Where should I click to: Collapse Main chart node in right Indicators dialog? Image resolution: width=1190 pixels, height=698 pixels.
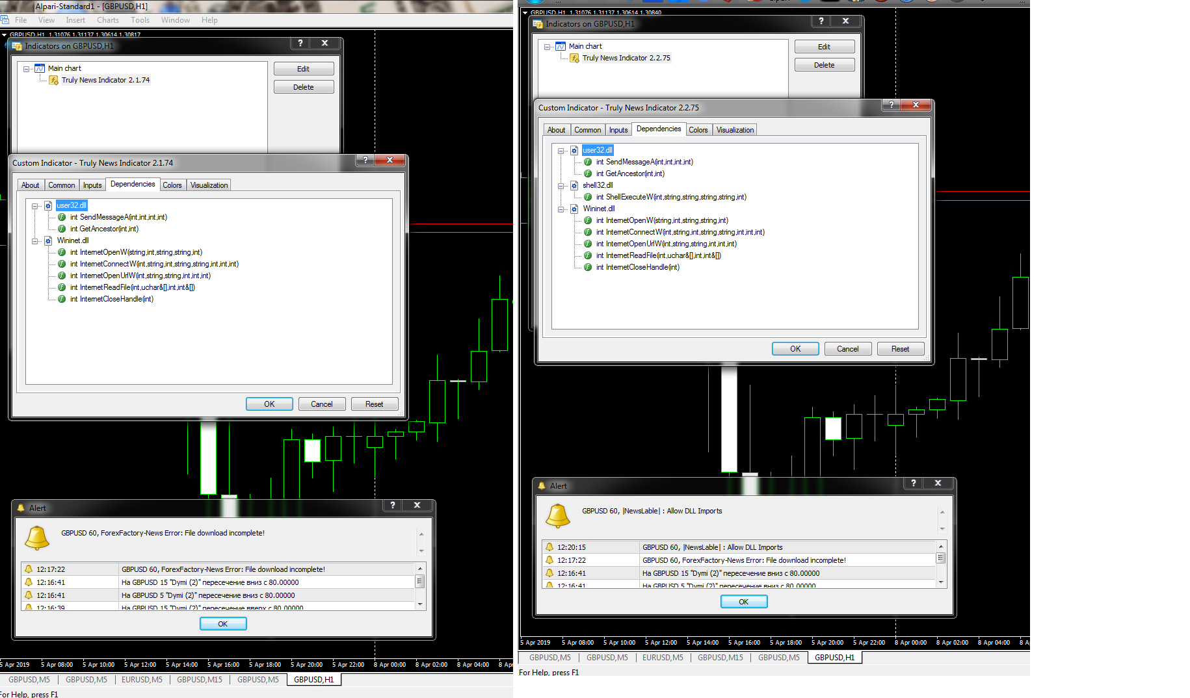(548, 47)
